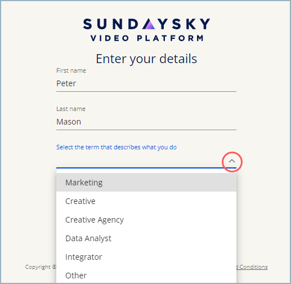Click the SundaySky triangle logo icon
The image size is (291, 284).
[149, 24]
